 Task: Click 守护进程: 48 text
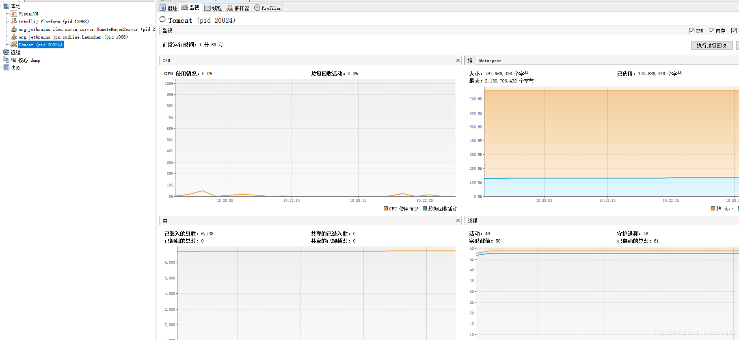(633, 234)
